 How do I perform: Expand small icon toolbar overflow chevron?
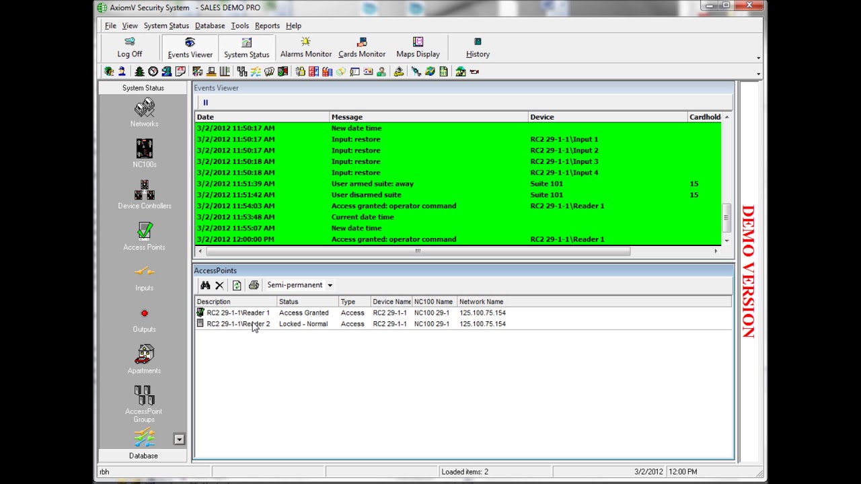point(759,74)
